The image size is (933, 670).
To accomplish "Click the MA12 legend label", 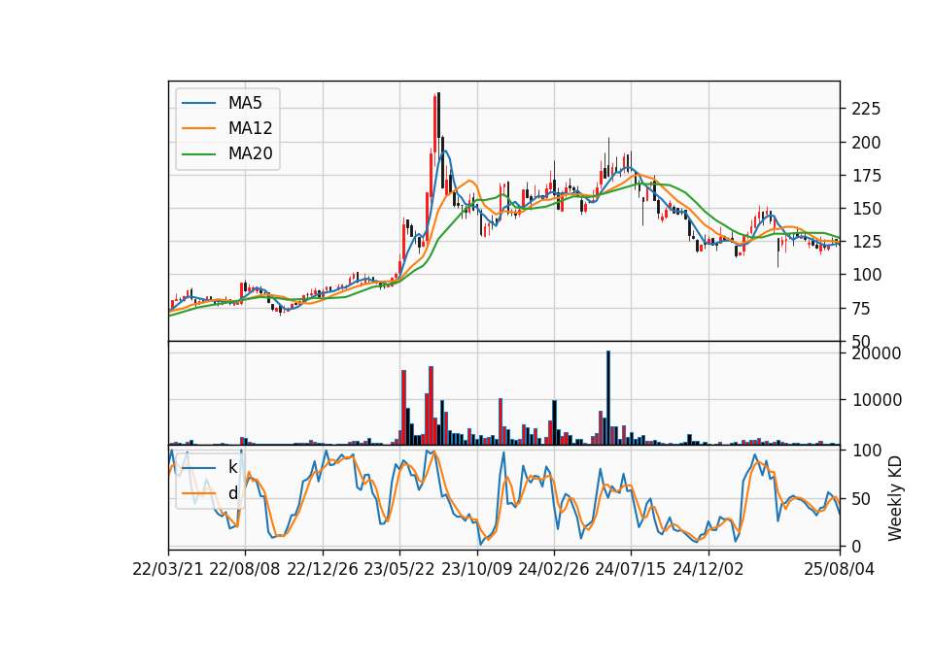I will pyautogui.click(x=250, y=128).
